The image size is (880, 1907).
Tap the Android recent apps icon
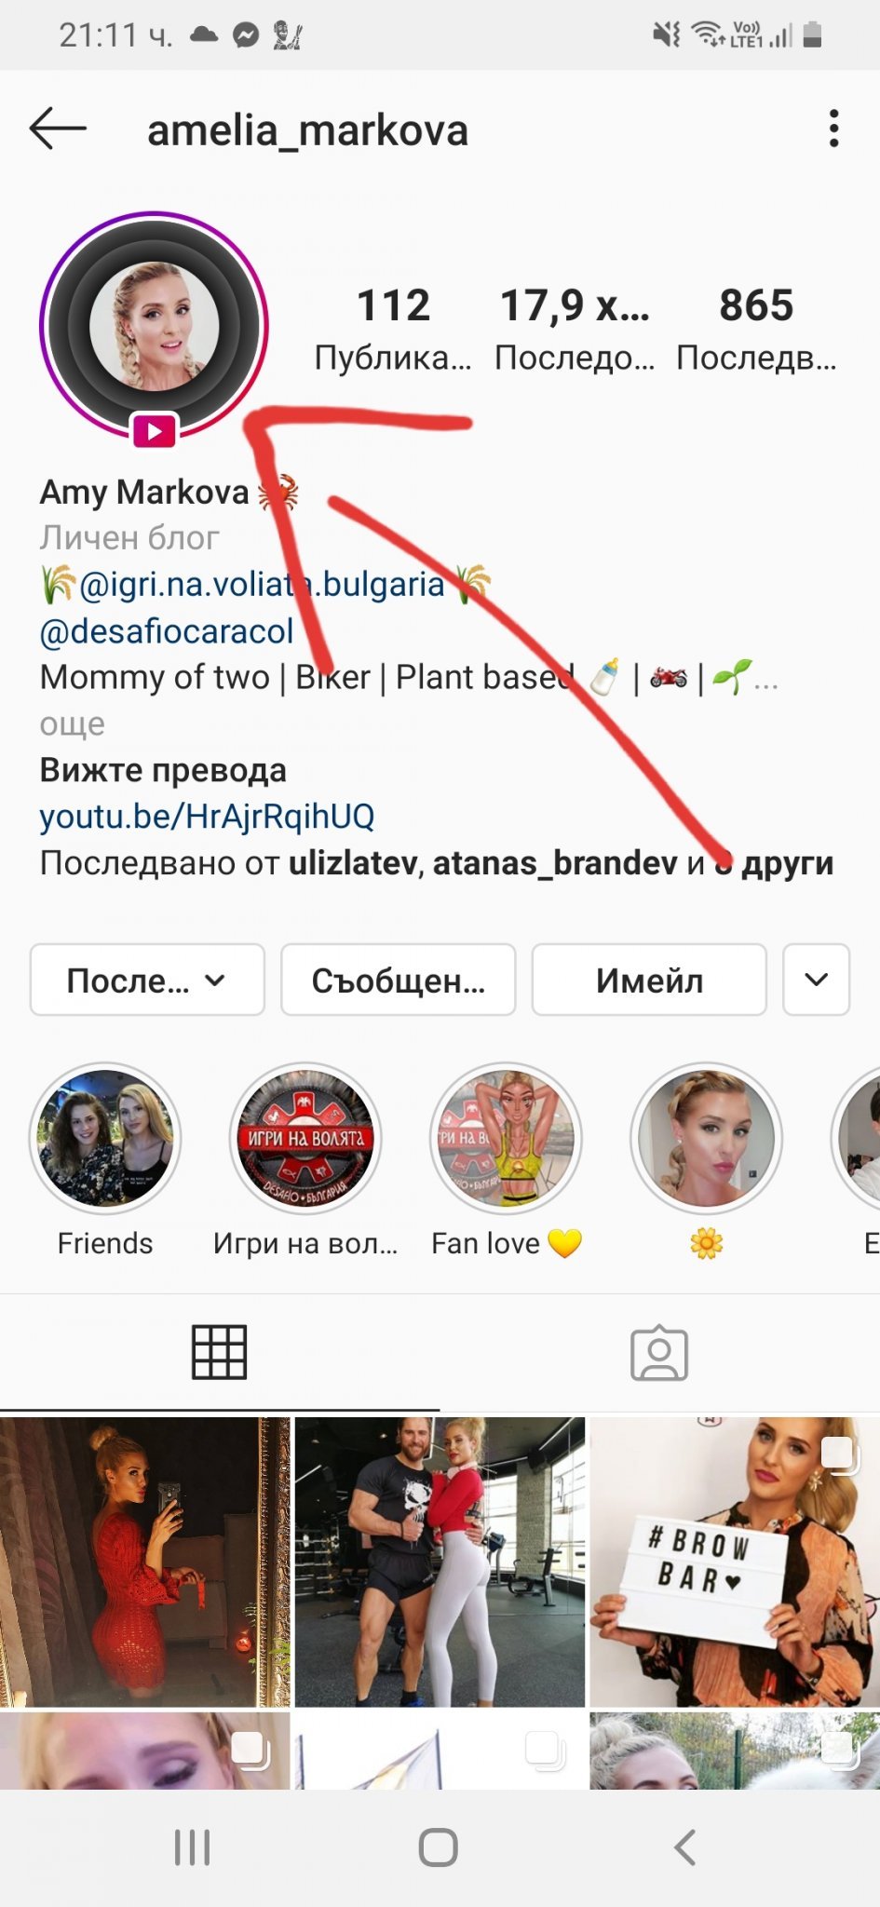point(193,1847)
